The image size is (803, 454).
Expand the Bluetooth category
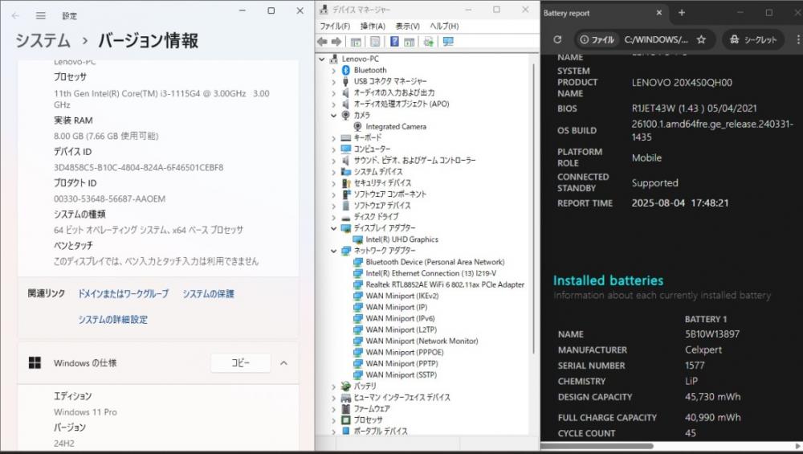(x=334, y=70)
